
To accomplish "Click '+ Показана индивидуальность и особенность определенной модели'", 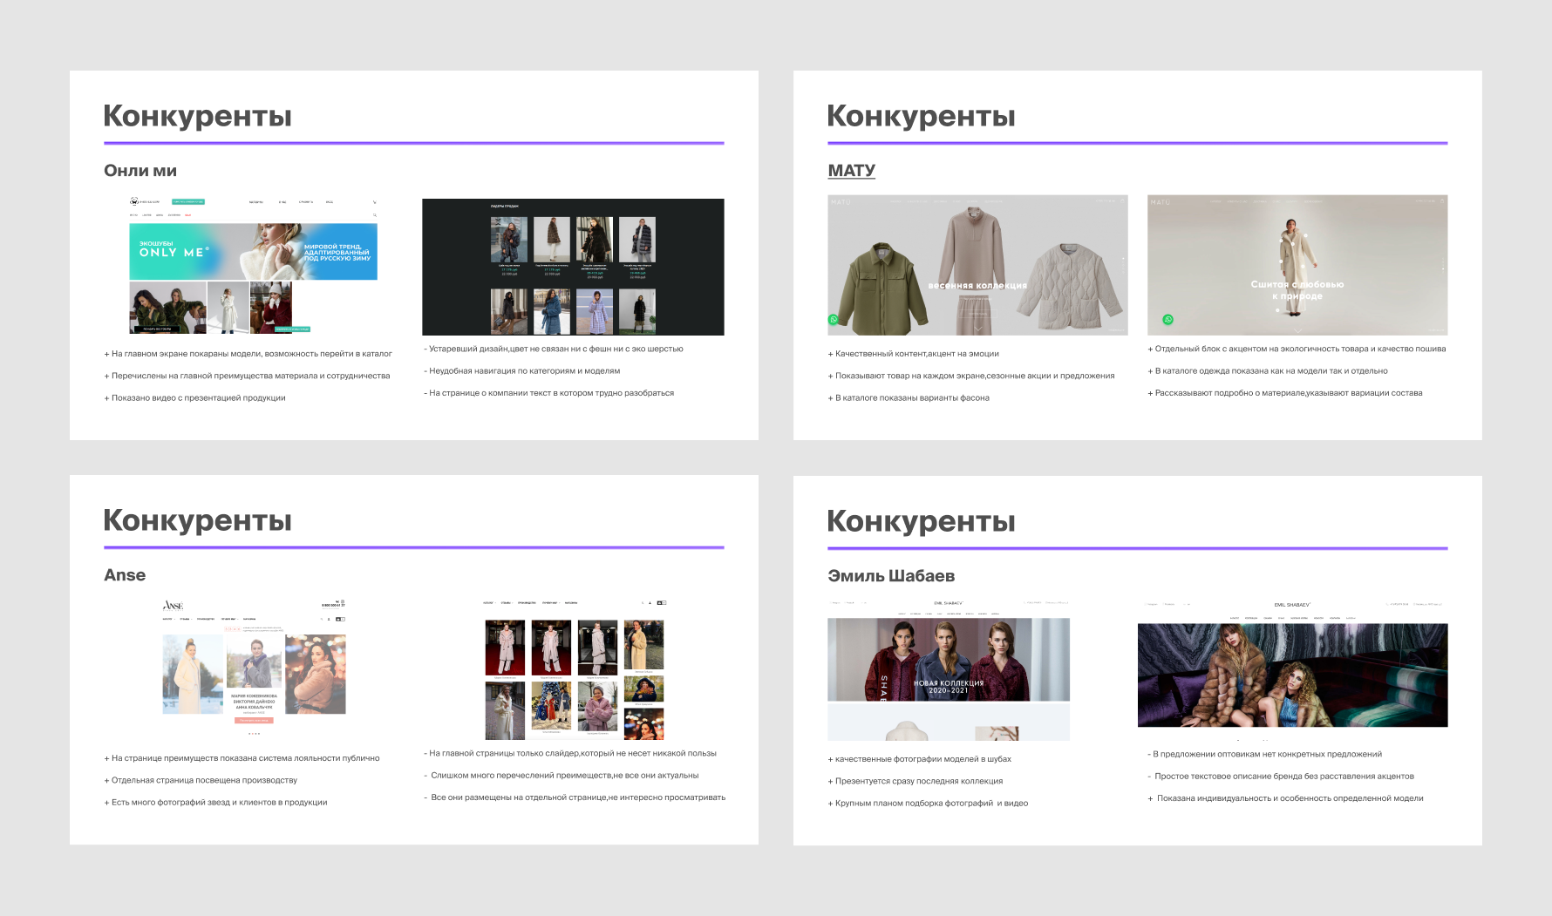I will click(1286, 798).
